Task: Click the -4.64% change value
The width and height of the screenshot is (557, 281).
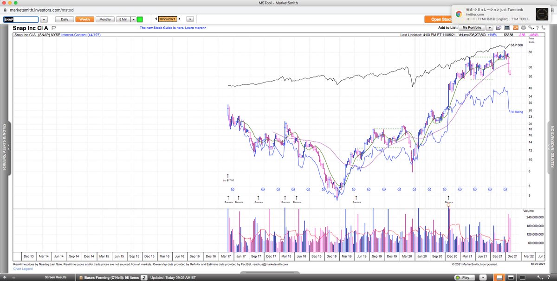Action: [534, 35]
